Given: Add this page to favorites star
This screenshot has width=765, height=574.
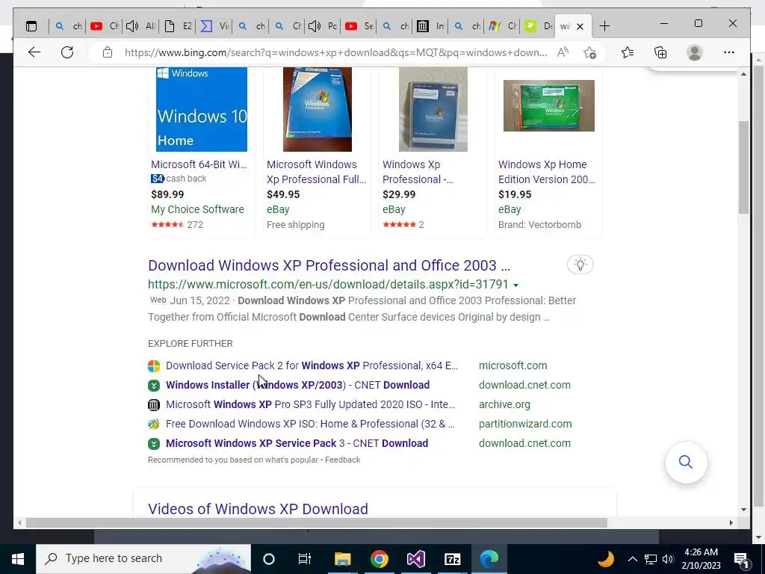Looking at the screenshot, I should (x=590, y=52).
